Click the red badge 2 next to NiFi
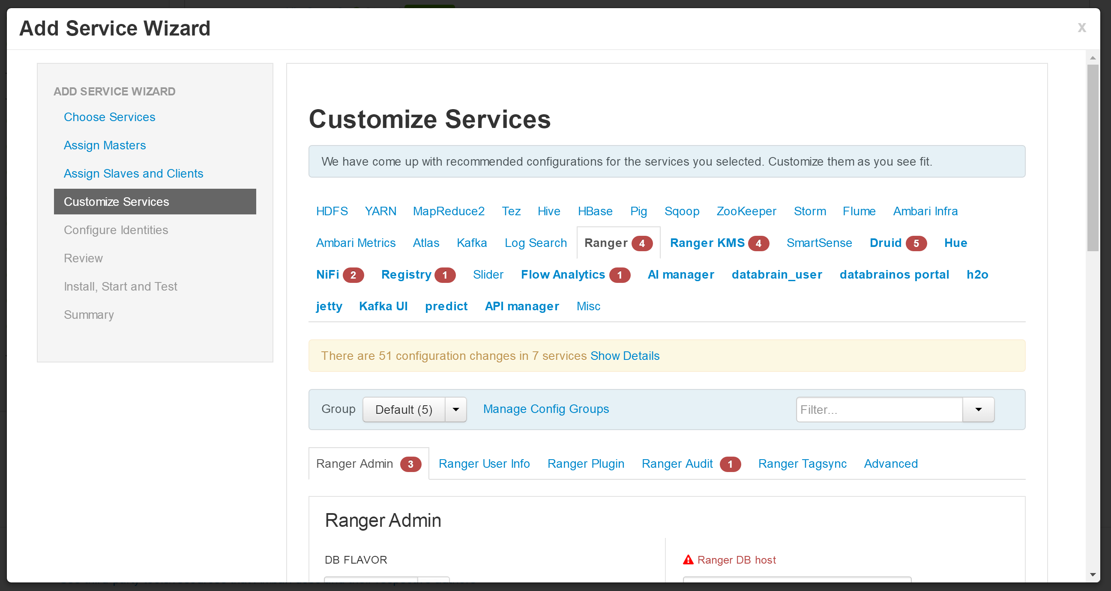This screenshot has width=1111, height=591. (x=353, y=275)
